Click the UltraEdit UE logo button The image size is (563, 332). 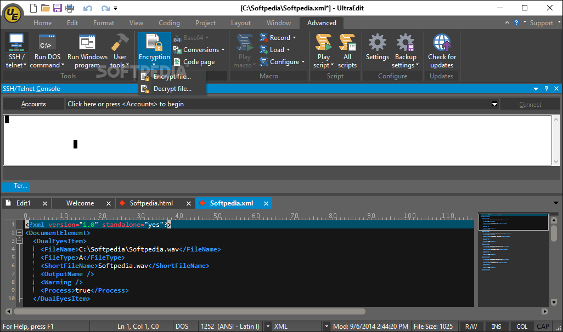tap(13, 14)
